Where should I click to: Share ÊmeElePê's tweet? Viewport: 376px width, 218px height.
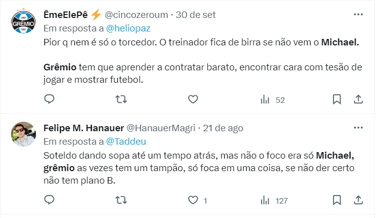click(x=358, y=99)
